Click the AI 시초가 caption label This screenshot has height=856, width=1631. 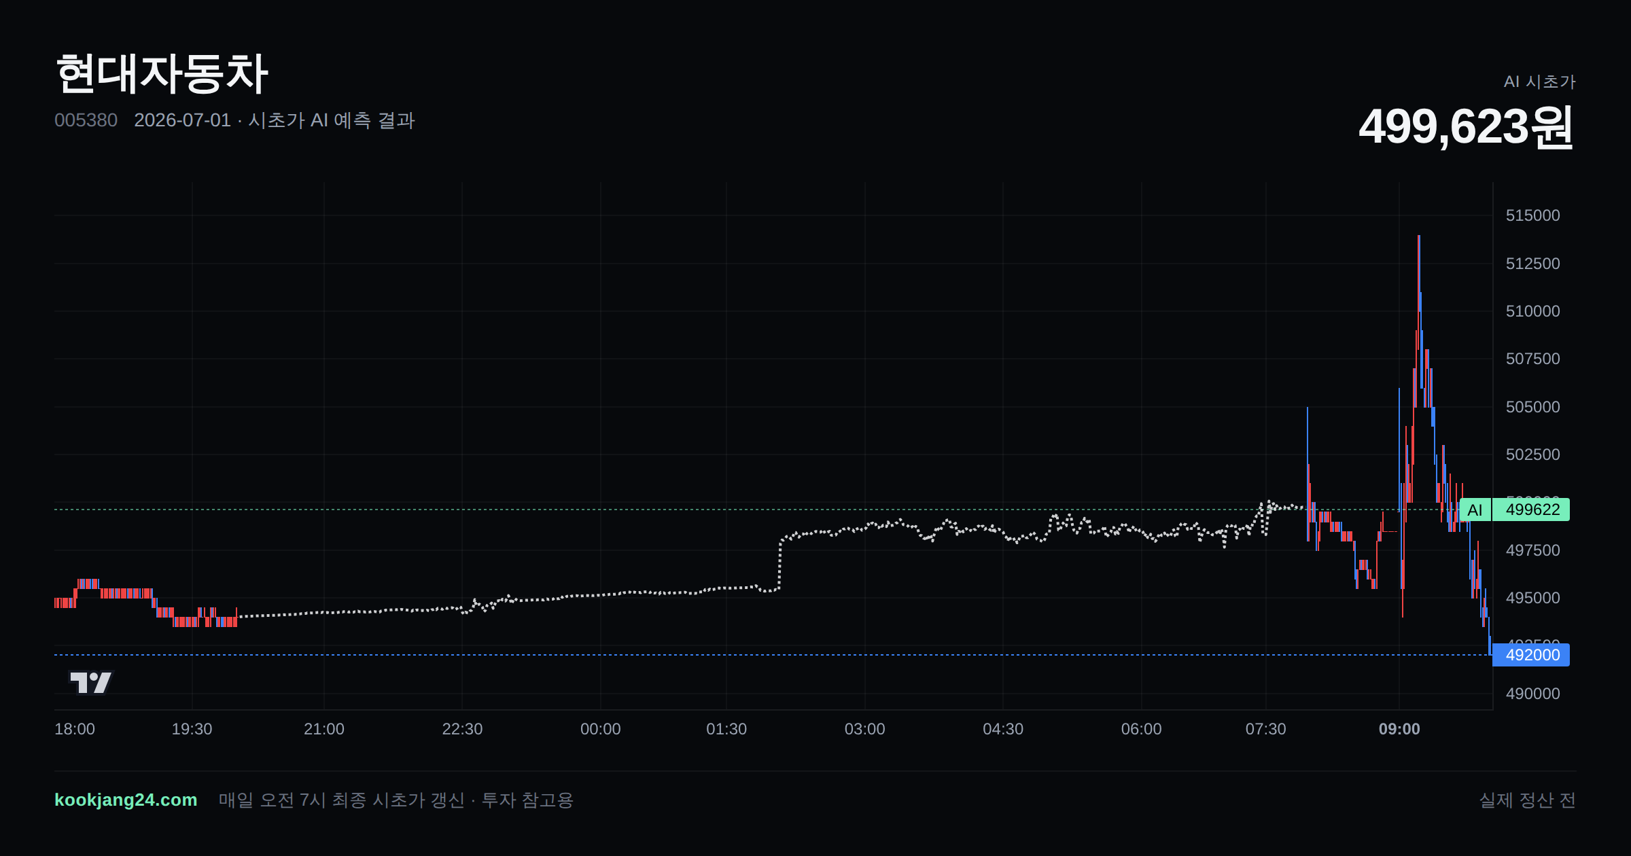pos(1539,82)
